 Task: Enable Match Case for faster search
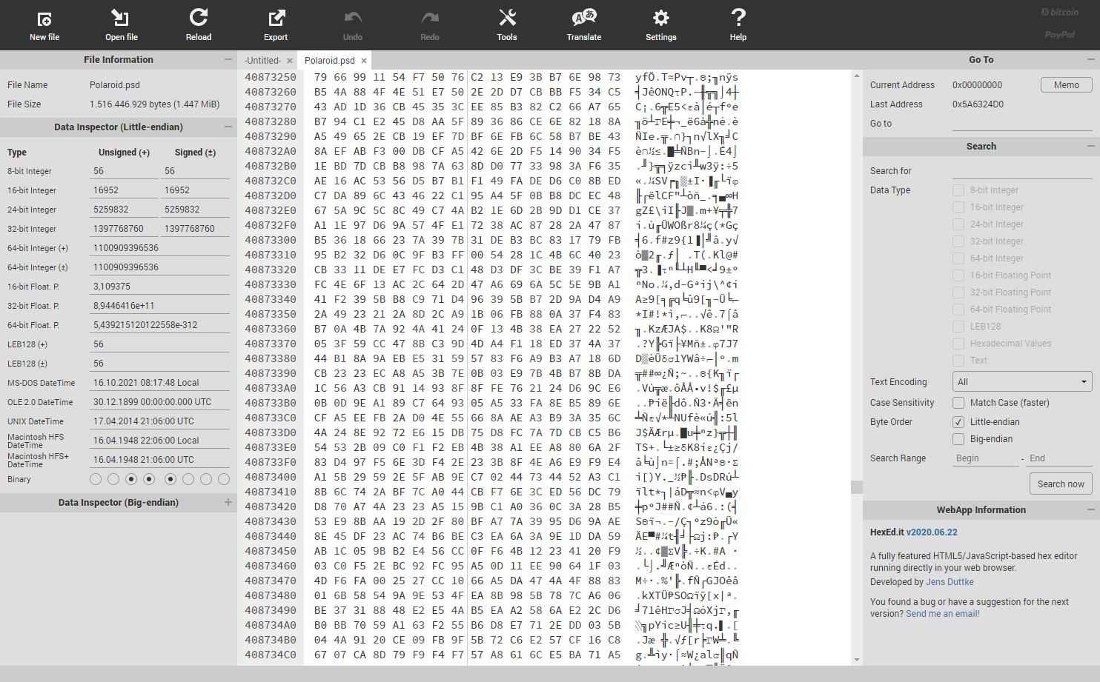click(958, 402)
